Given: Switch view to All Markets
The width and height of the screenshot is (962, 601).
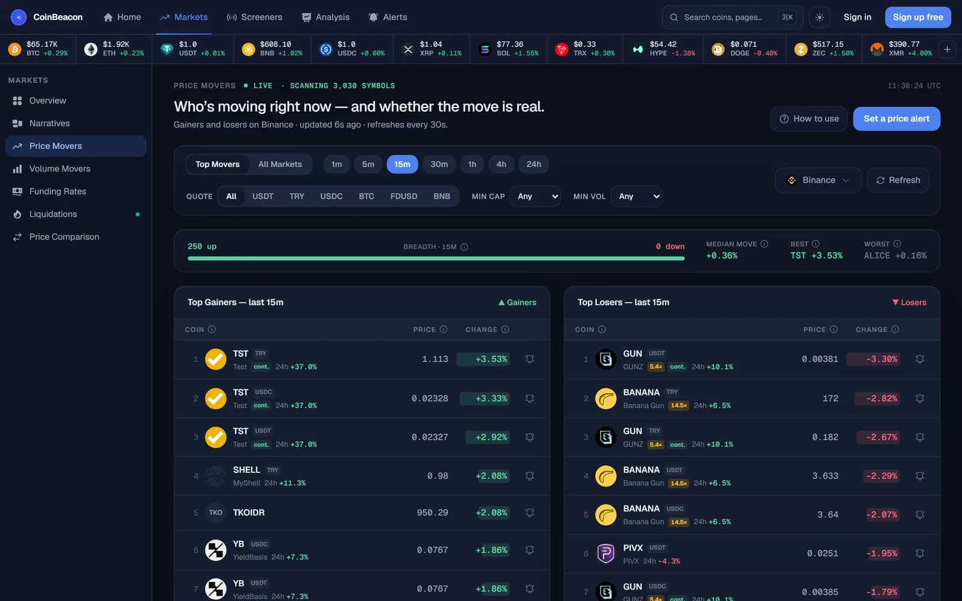Looking at the screenshot, I should [x=280, y=165].
